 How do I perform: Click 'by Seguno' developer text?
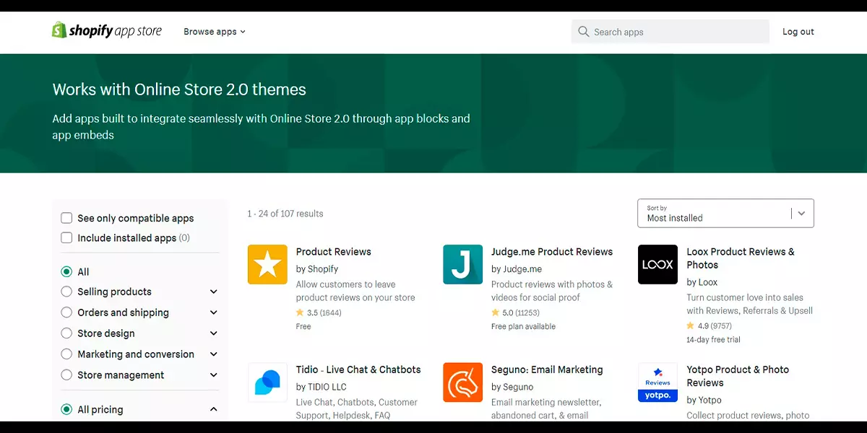pyautogui.click(x=512, y=387)
